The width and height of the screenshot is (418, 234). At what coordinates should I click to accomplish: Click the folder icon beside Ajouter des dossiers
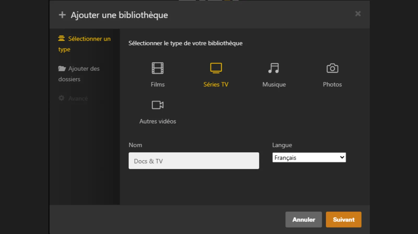pyautogui.click(x=62, y=69)
